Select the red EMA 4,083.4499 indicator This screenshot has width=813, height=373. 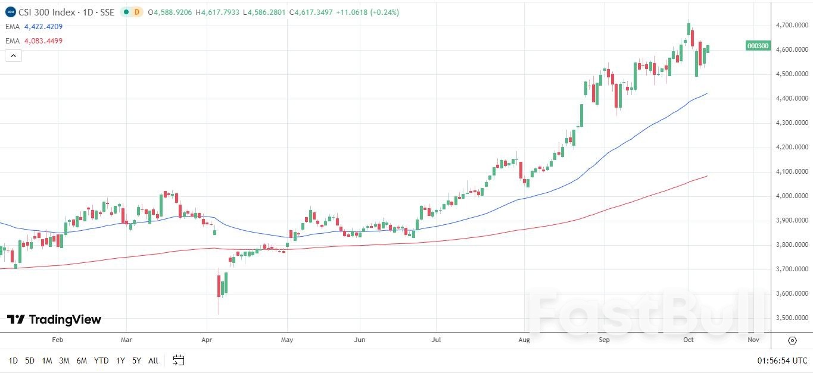[x=34, y=41]
